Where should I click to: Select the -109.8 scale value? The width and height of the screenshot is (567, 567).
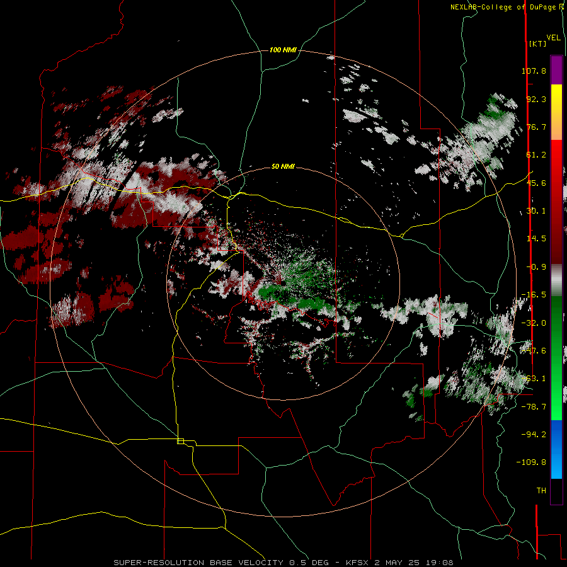click(x=531, y=462)
